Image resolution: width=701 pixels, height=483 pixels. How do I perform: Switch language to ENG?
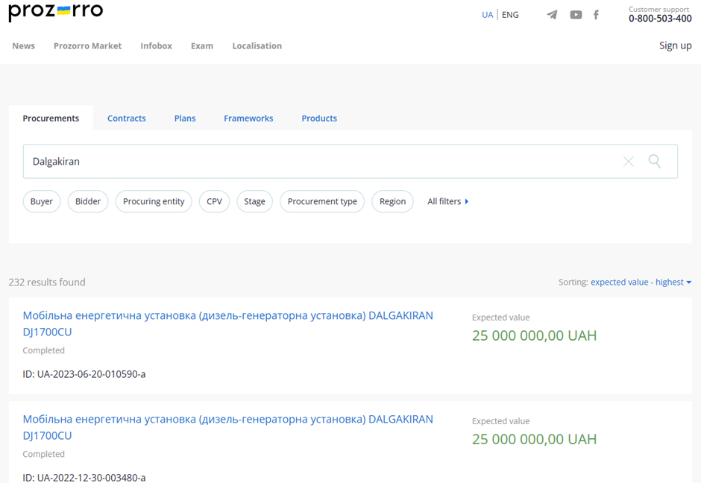[510, 15]
